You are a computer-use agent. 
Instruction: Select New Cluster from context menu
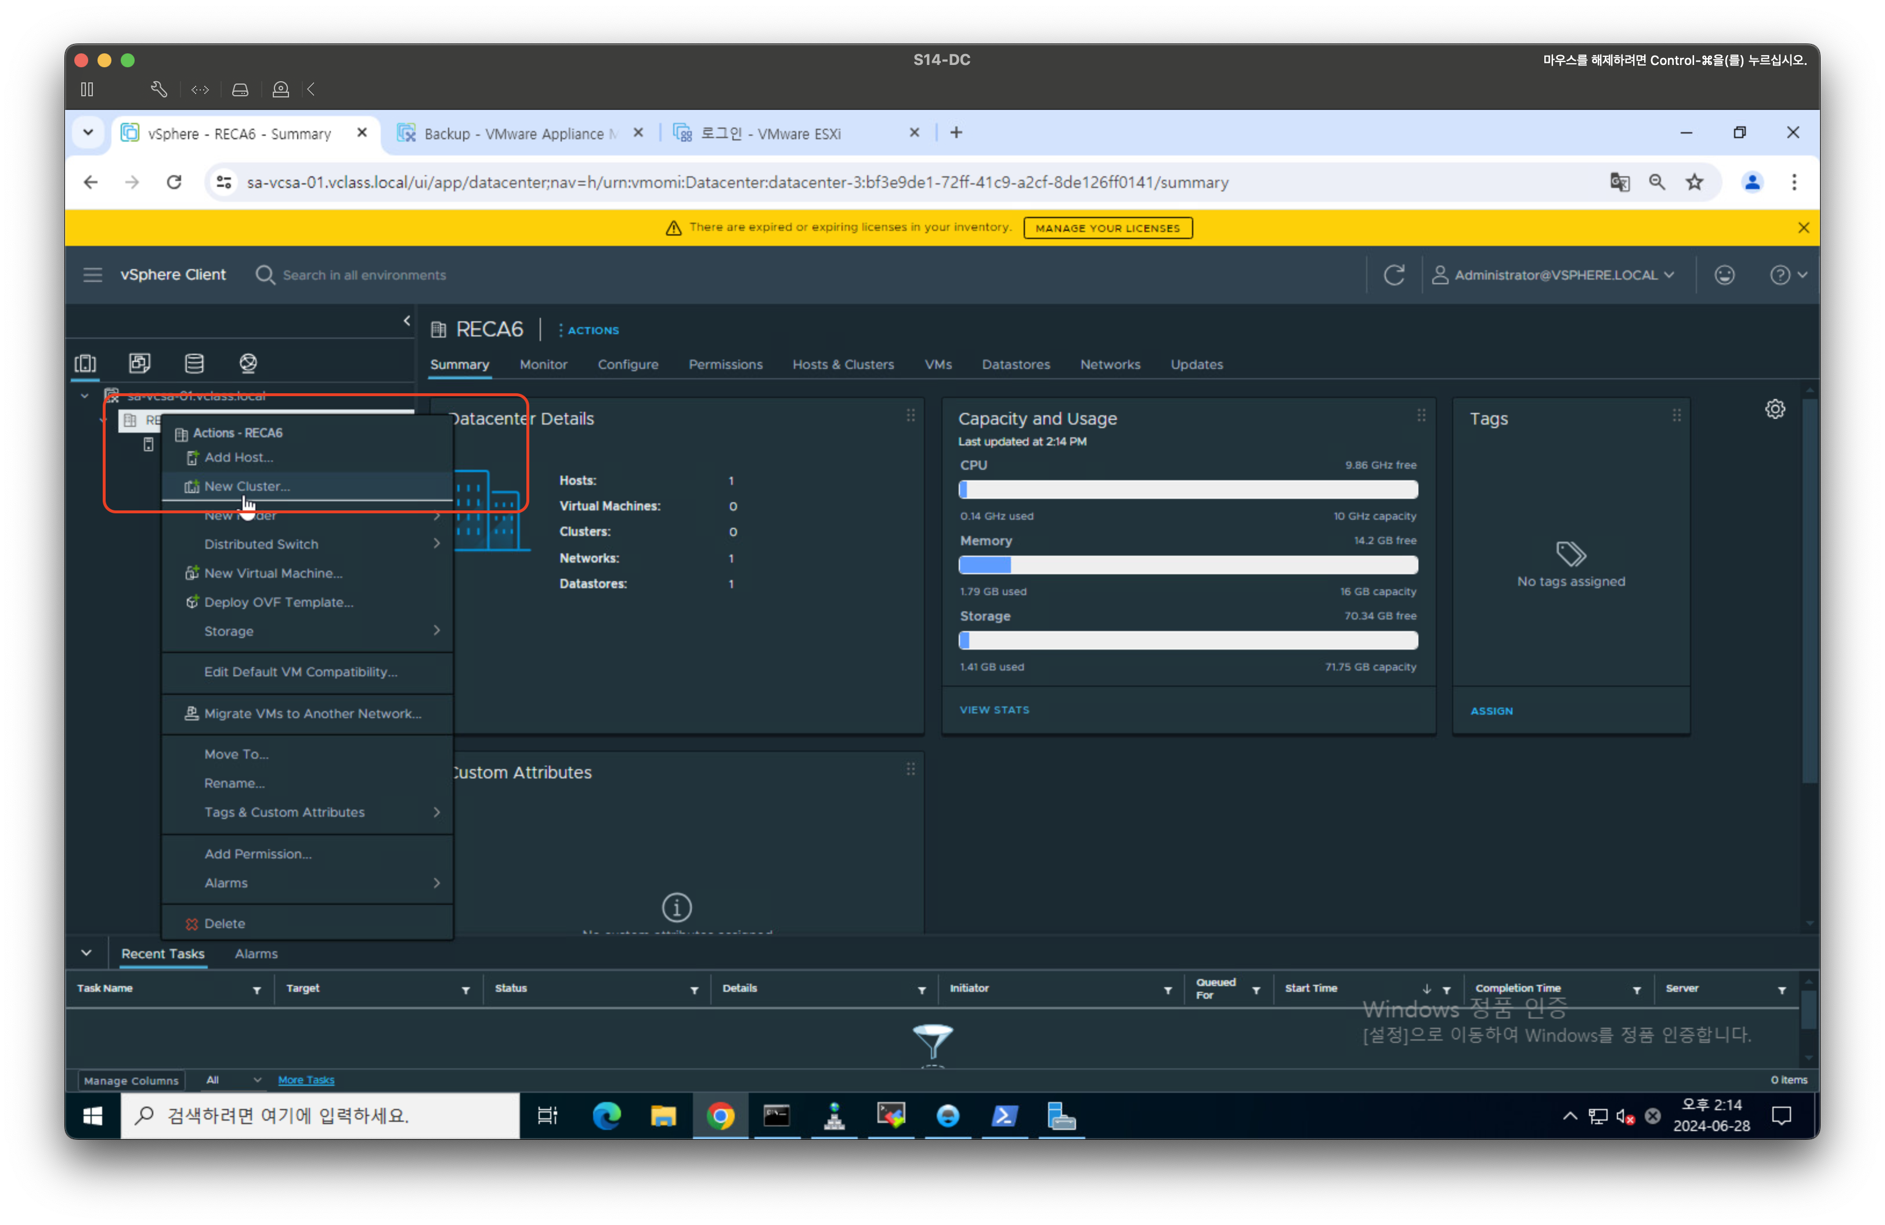(246, 487)
